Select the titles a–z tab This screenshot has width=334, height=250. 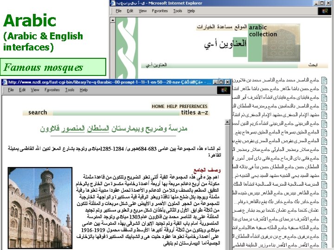coord(194,112)
